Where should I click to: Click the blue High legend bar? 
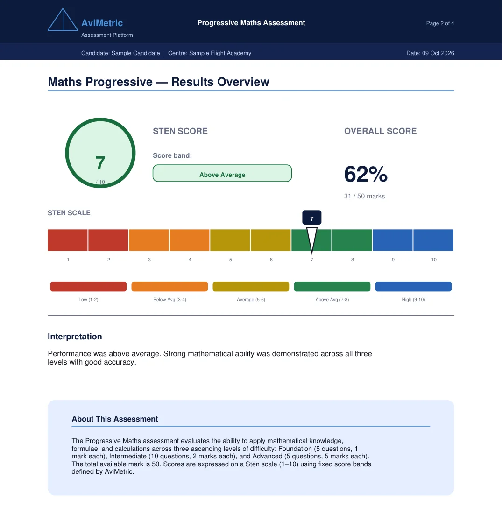tap(413, 287)
